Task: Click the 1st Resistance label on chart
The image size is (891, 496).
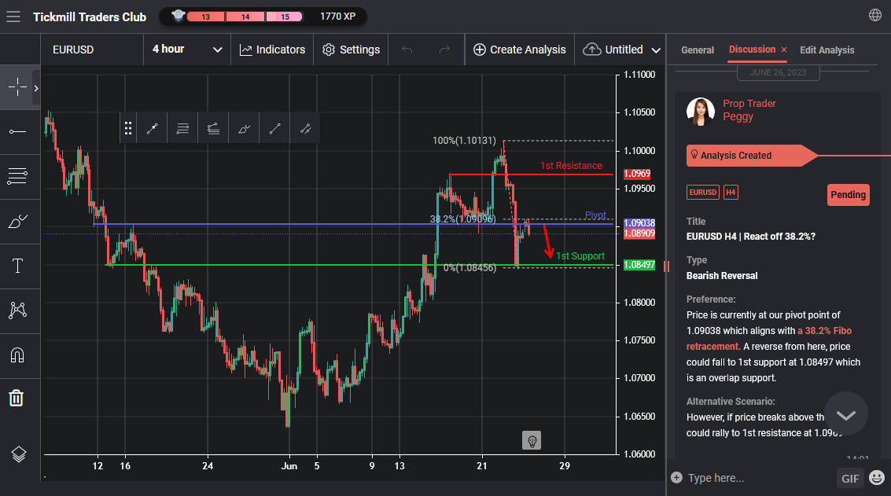Action: [570, 165]
